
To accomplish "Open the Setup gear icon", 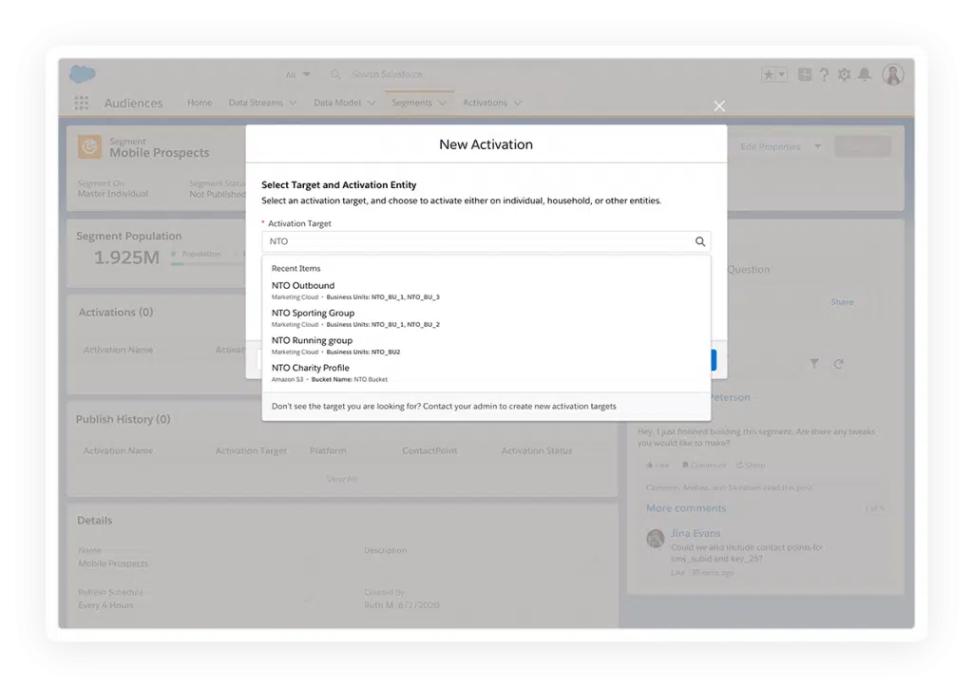I will (x=844, y=74).
